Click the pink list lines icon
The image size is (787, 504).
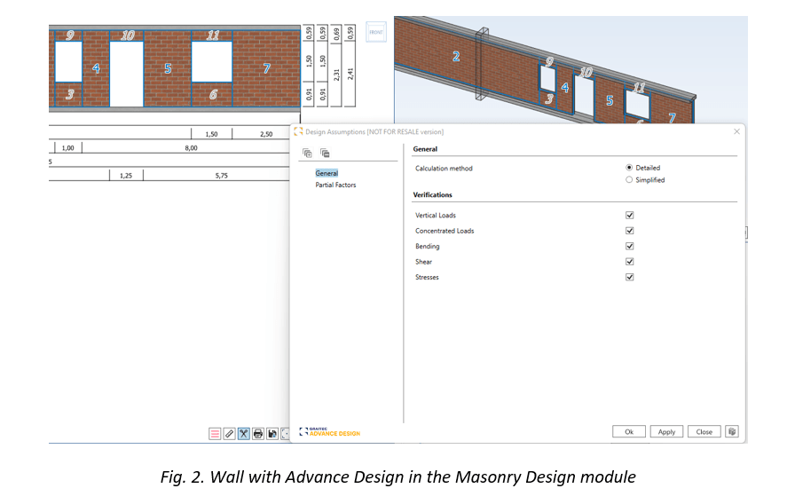215,434
